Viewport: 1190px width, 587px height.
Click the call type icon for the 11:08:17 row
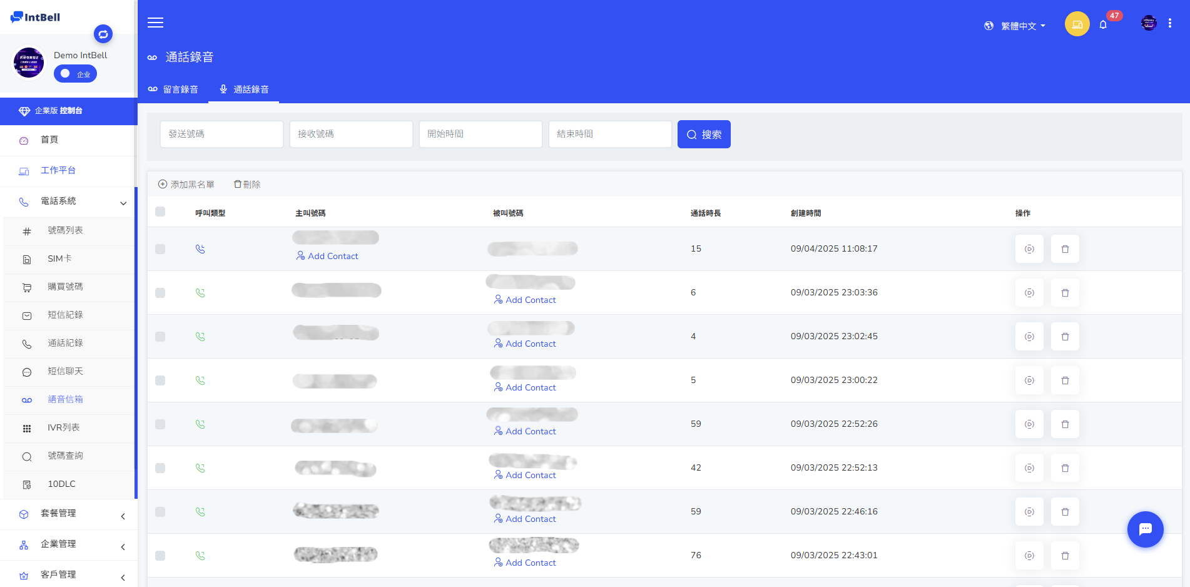pyautogui.click(x=200, y=249)
